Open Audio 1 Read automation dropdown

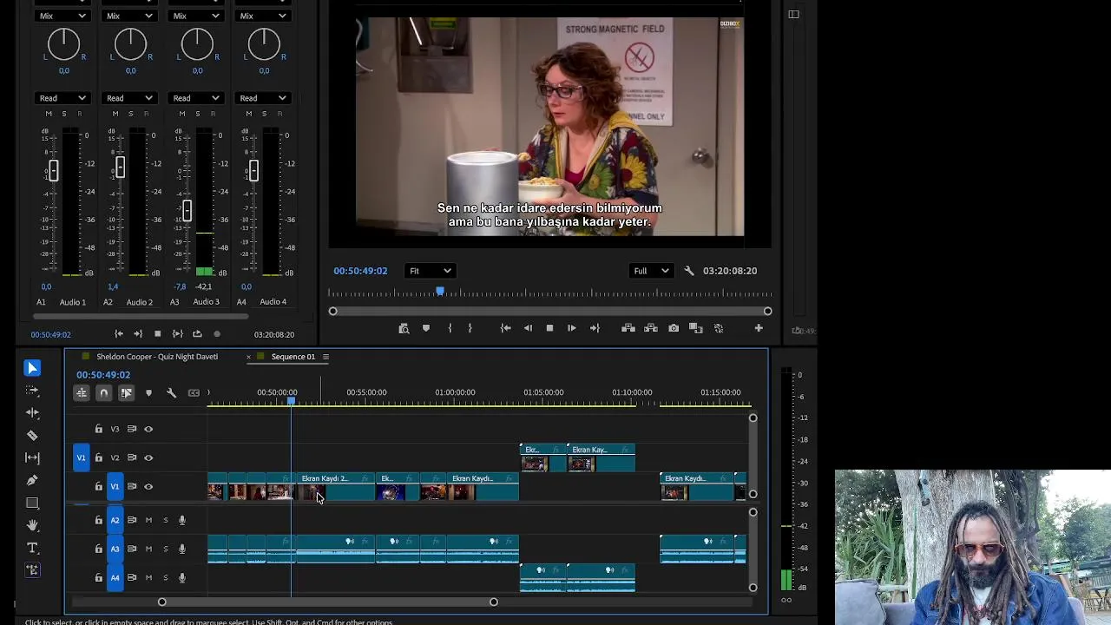coord(62,98)
